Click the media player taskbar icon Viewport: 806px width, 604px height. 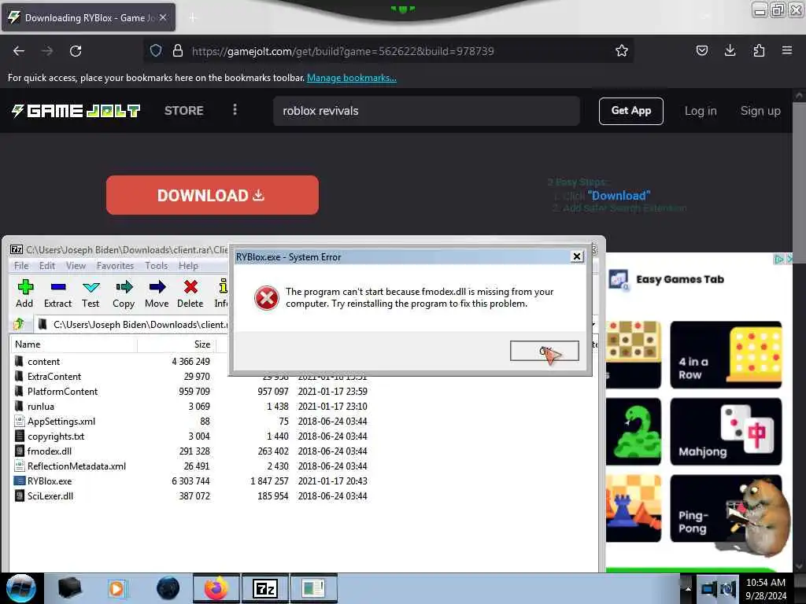(117, 588)
